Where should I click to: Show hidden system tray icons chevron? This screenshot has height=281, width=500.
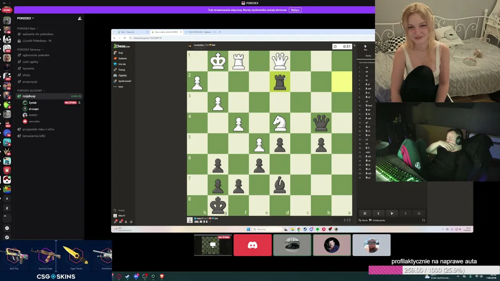click(458, 276)
